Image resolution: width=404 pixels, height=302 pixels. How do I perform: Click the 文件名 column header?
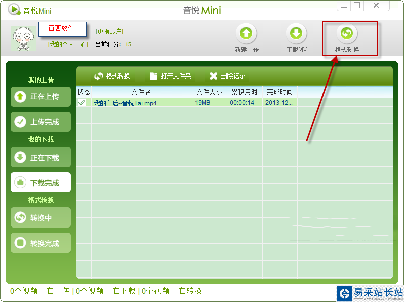pos(141,92)
